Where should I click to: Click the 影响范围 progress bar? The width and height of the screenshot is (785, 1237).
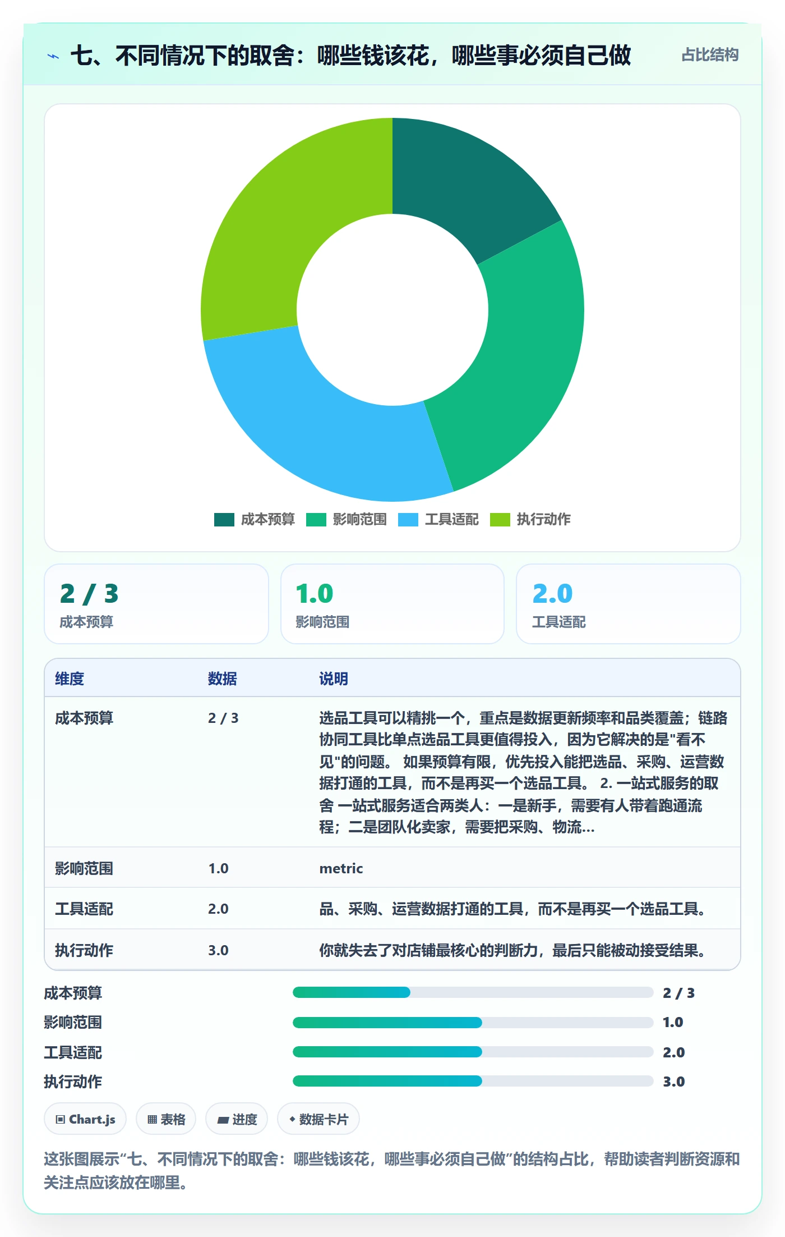point(473,1022)
